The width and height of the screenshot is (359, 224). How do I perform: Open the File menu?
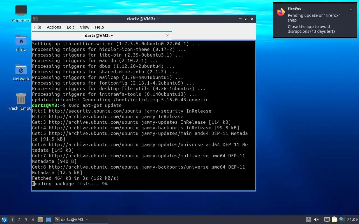click(x=38, y=27)
